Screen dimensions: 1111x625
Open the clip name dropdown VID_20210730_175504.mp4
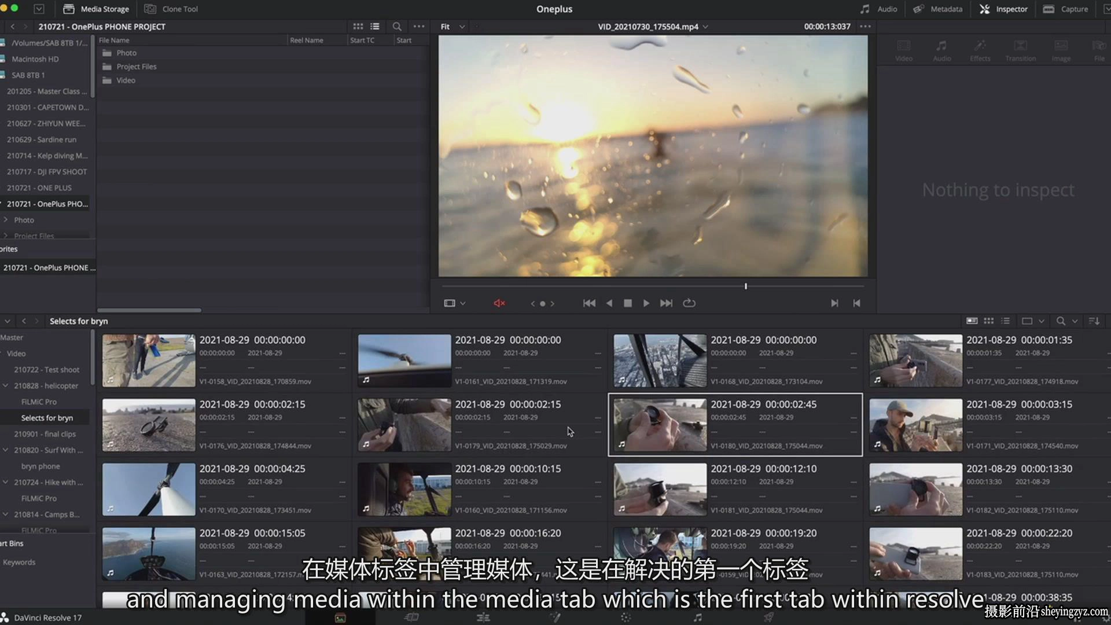pos(653,27)
